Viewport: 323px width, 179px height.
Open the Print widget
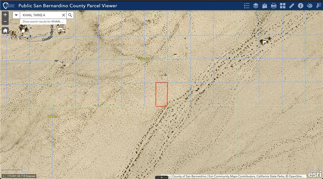[x=274, y=5]
